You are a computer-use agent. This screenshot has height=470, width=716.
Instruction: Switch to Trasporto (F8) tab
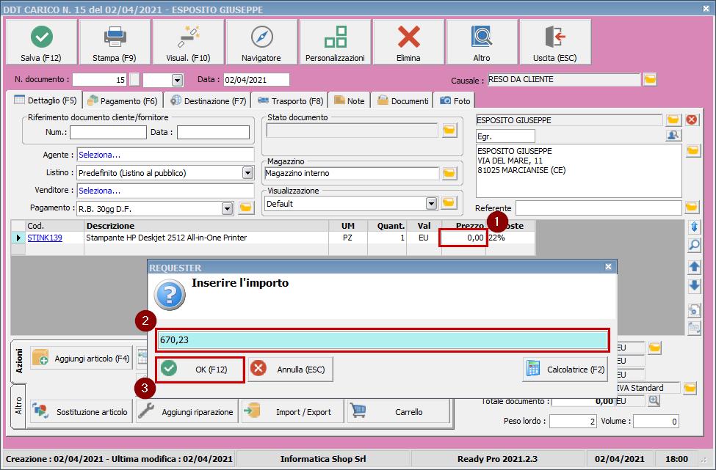290,100
